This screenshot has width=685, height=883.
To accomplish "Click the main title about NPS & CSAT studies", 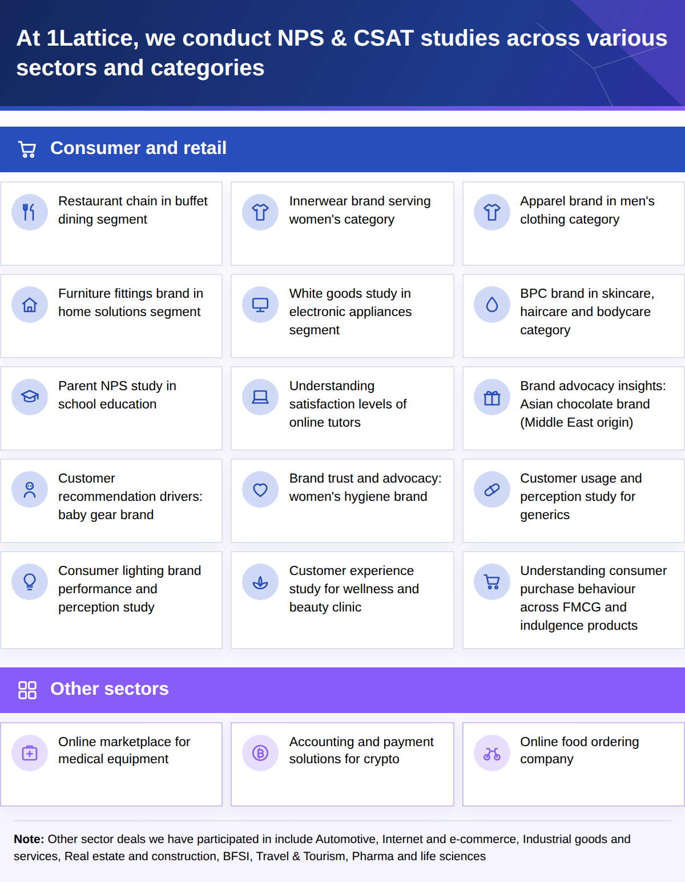I will click(x=341, y=53).
